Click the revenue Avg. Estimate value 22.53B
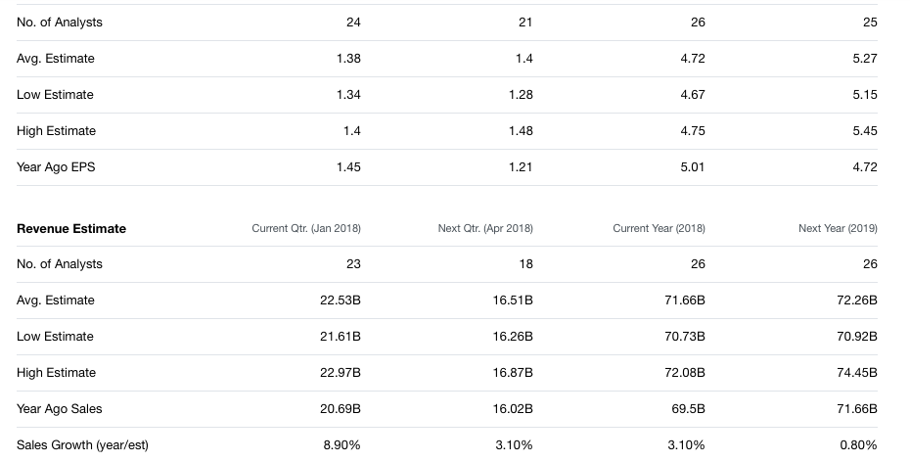The image size is (910, 462). pos(341,300)
